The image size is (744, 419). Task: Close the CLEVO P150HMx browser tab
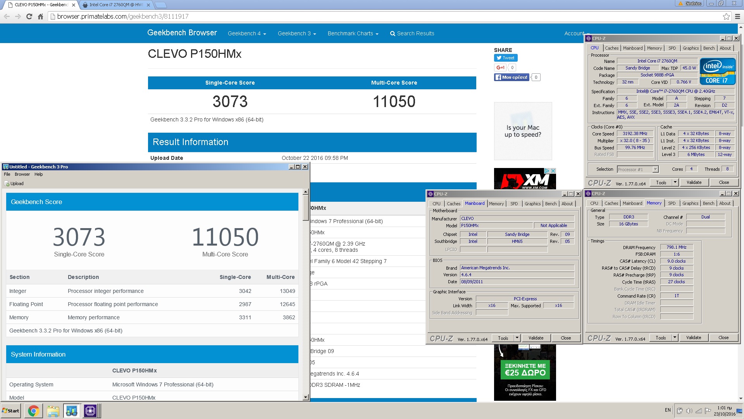(74, 5)
